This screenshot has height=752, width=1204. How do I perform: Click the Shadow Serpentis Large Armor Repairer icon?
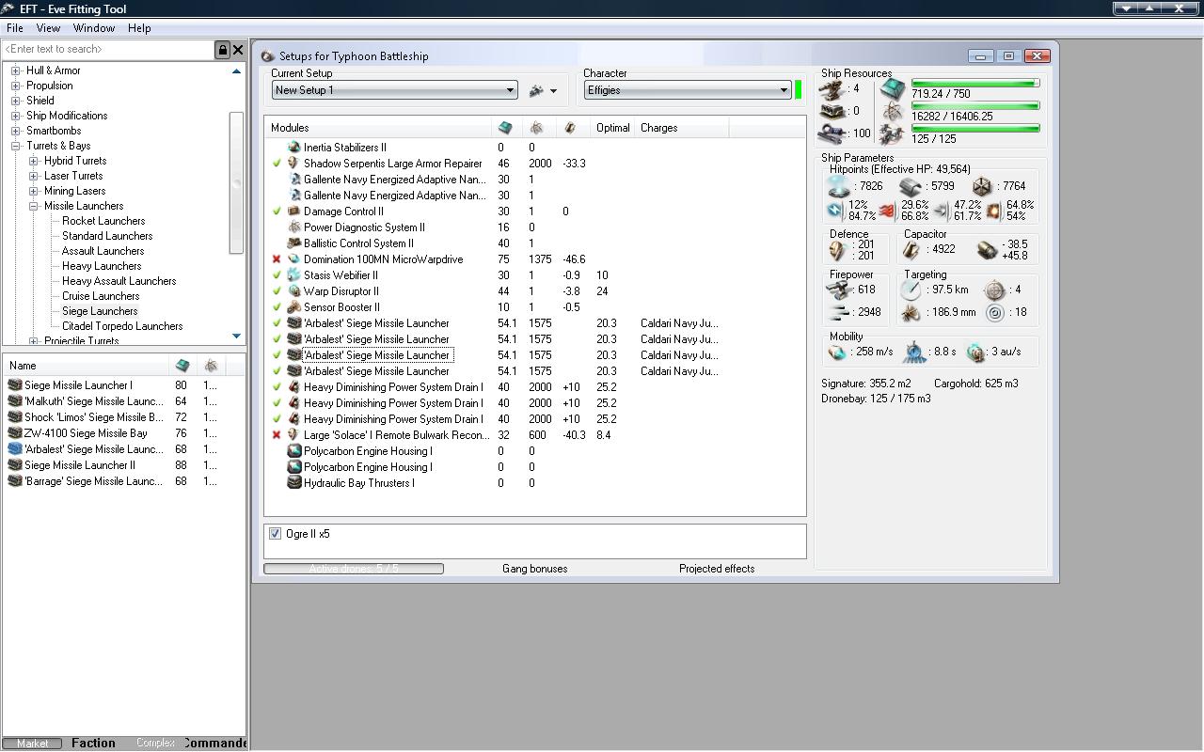[293, 164]
